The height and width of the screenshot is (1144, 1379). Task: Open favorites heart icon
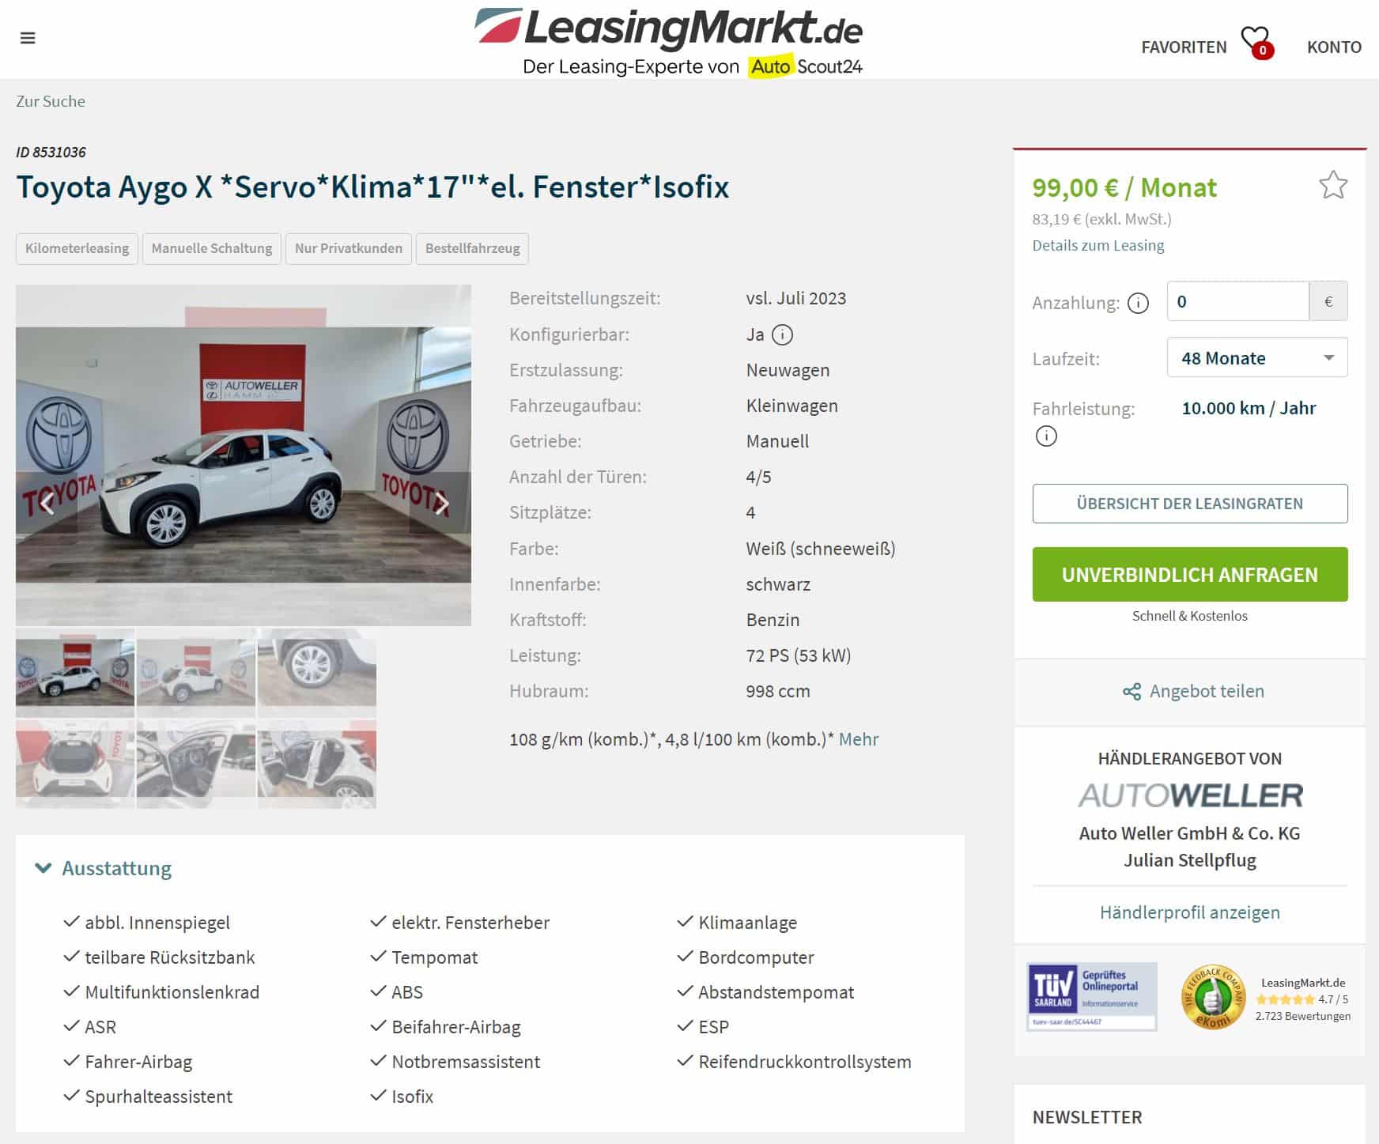(1256, 42)
